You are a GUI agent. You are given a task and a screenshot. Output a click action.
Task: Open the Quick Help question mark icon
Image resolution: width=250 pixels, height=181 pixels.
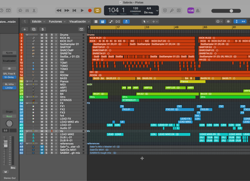click(x=1, y=10)
